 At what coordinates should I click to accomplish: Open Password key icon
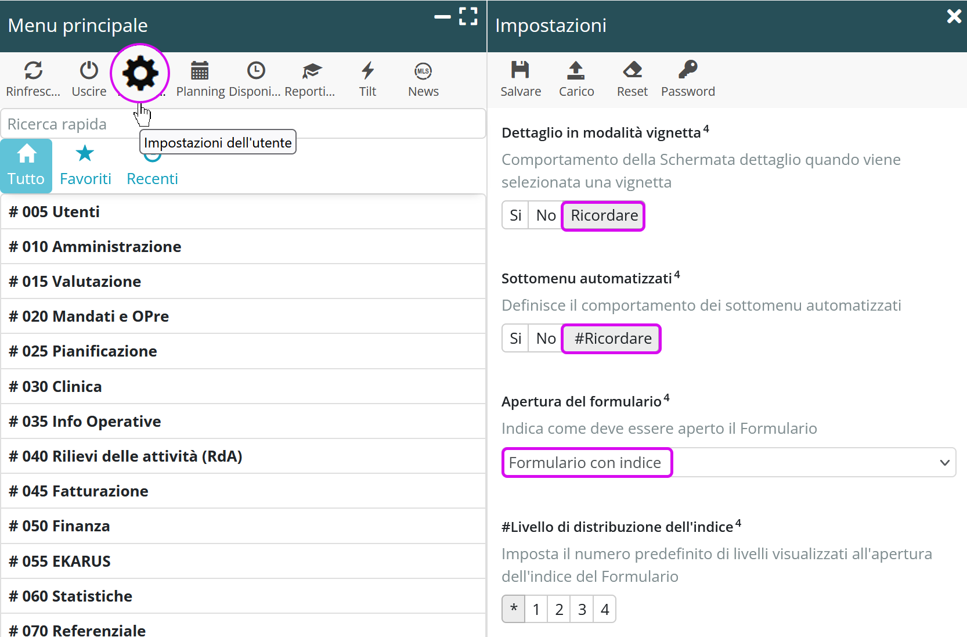(688, 70)
